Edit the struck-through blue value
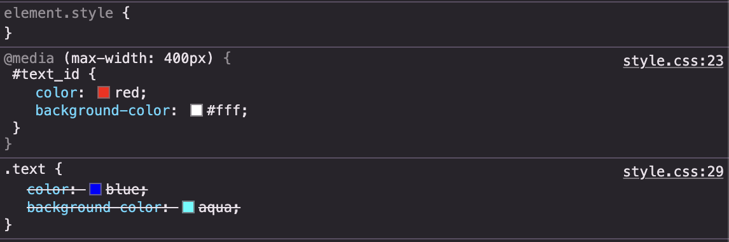This screenshot has width=729, height=242. (123, 189)
